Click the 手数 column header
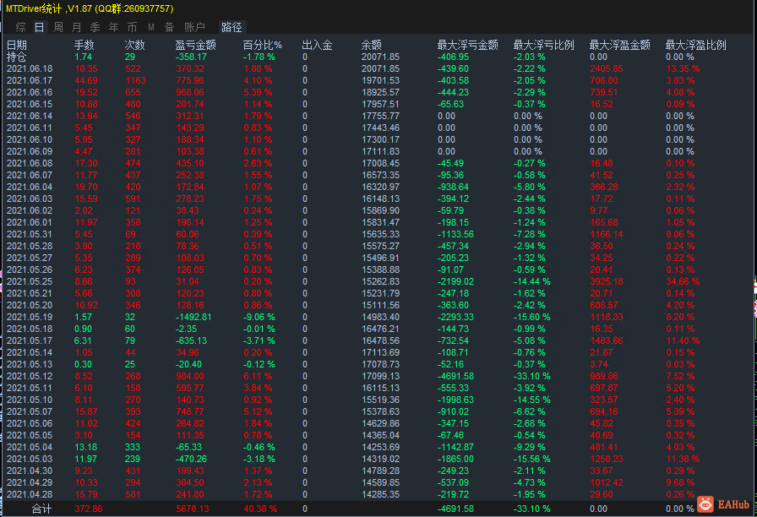The width and height of the screenshot is (757, 517). pos(84,46)
